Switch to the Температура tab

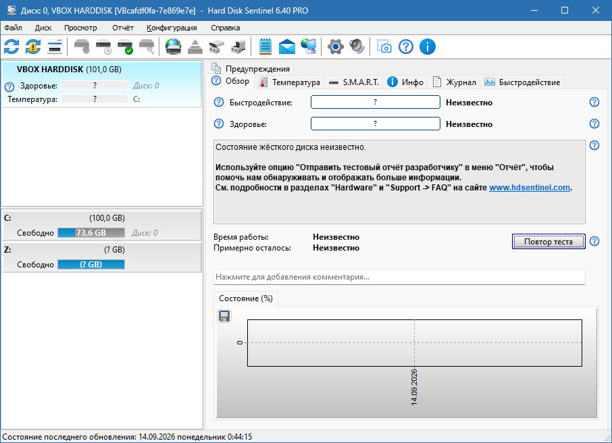pos(290,82)
